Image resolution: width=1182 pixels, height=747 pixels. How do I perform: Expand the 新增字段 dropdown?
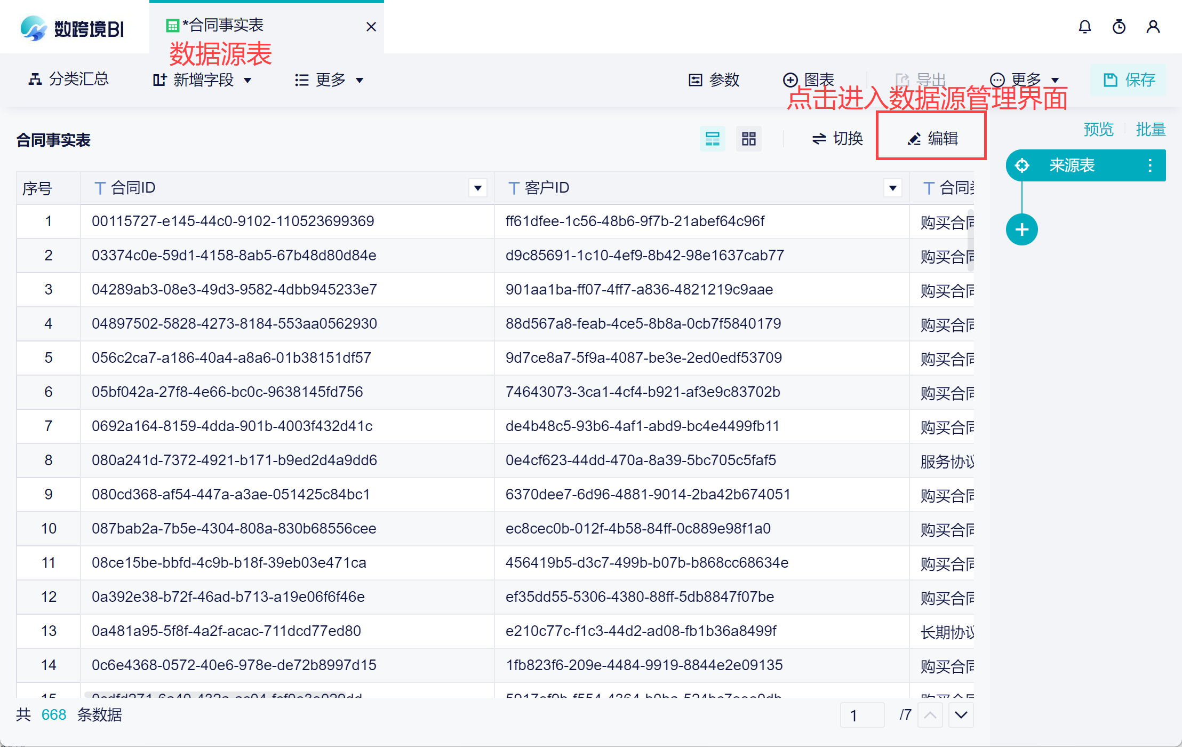point(203,80)
